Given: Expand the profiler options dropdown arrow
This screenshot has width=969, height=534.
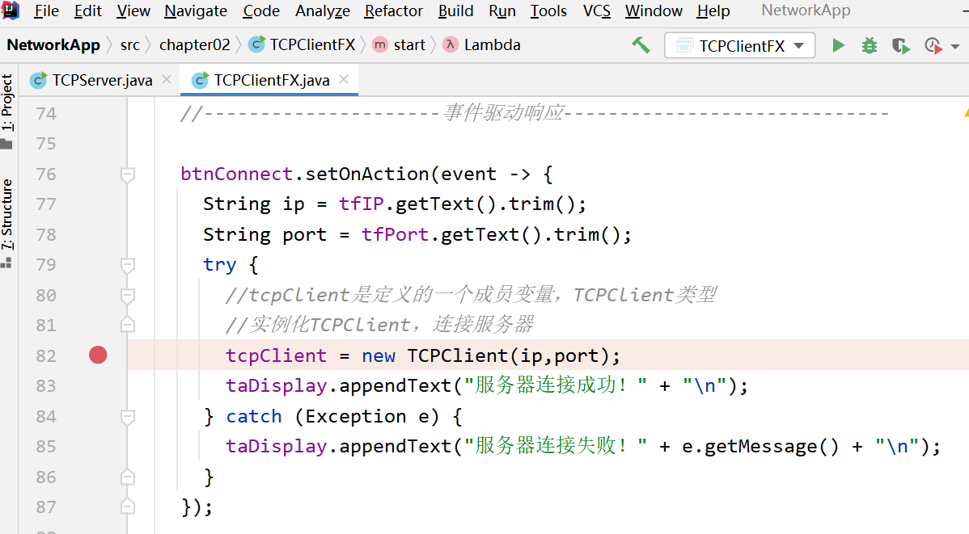Looking at the screenshot, I should point(955,47).
